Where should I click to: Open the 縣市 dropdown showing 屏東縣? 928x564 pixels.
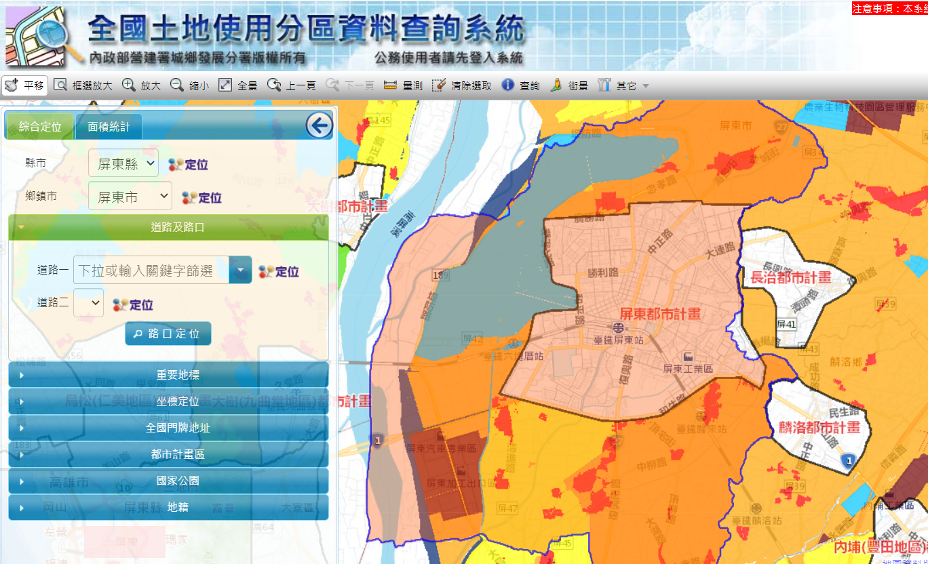click(x=123, y=164)
